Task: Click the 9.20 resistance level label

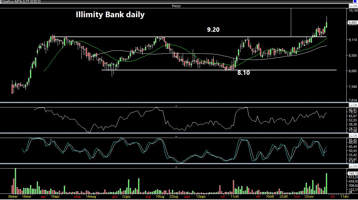Action: click(213, 30)
